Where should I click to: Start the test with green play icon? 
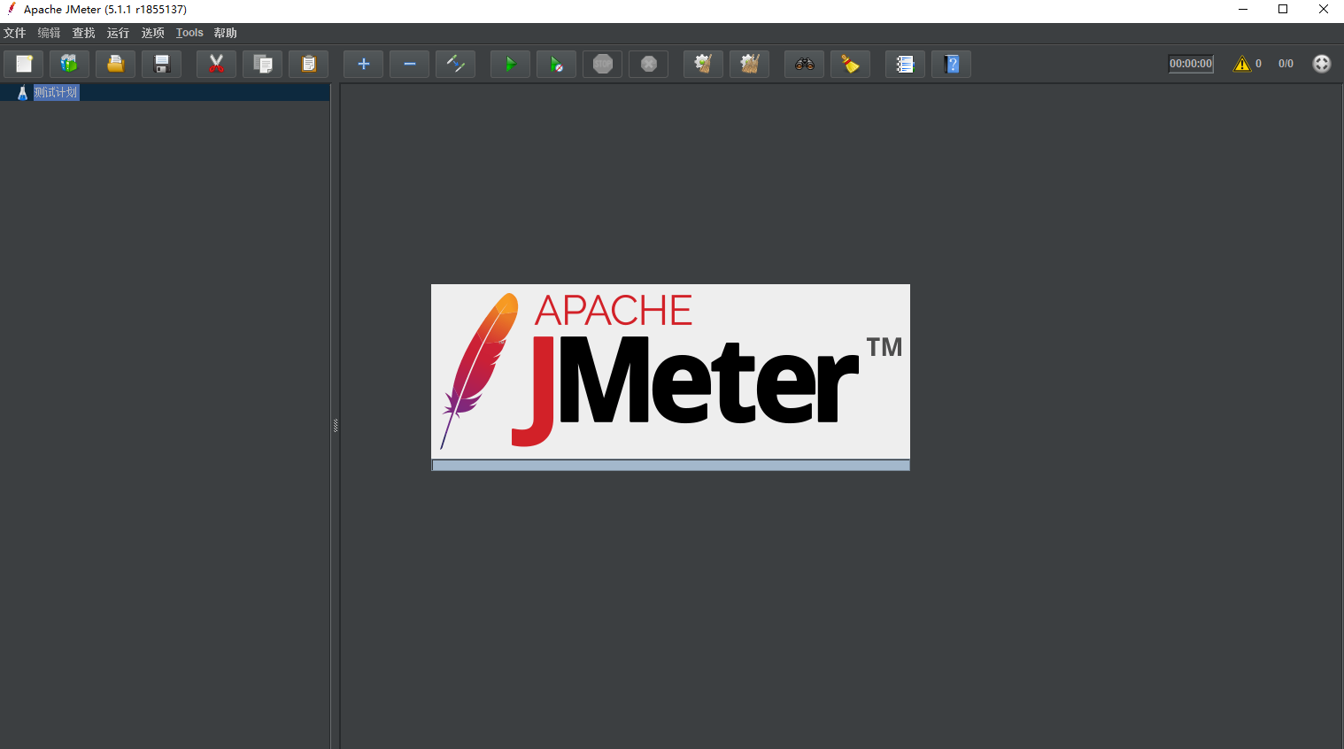[x=510, y=64]
